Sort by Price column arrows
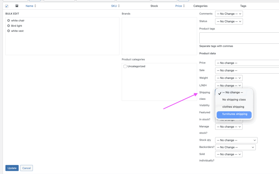This screenshot has height=174, width=279. 184,6
